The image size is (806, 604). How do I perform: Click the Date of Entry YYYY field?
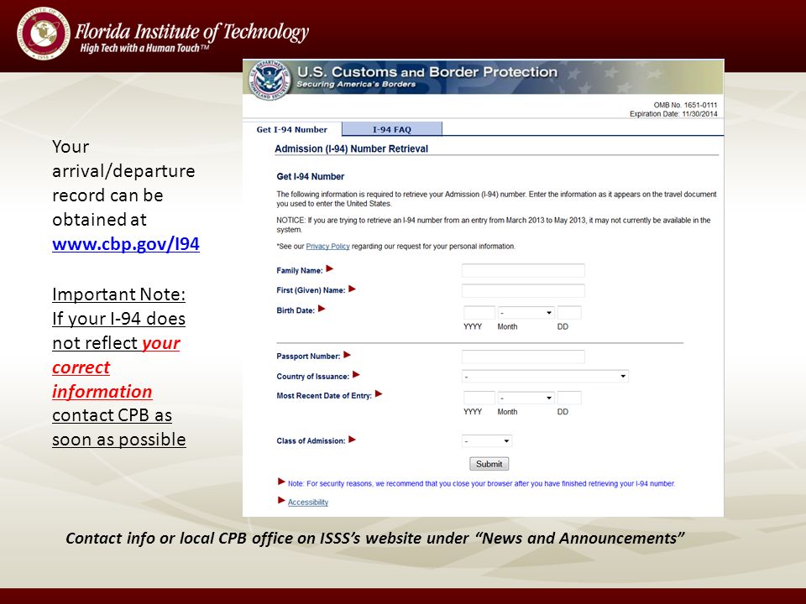[479, 398]
